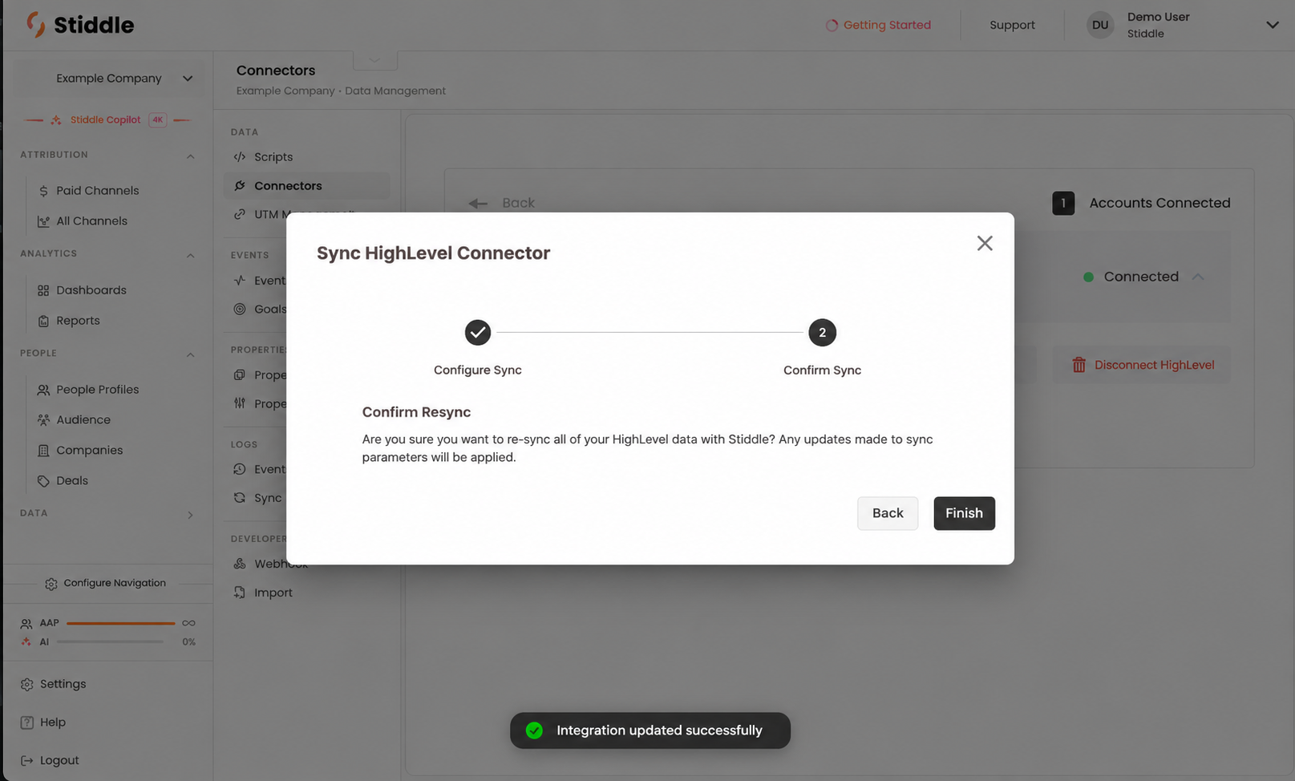Select Connectors plug icon in submenu
Image resolution: width=1295 pixels, height=781 pixels.
[239, 186]
